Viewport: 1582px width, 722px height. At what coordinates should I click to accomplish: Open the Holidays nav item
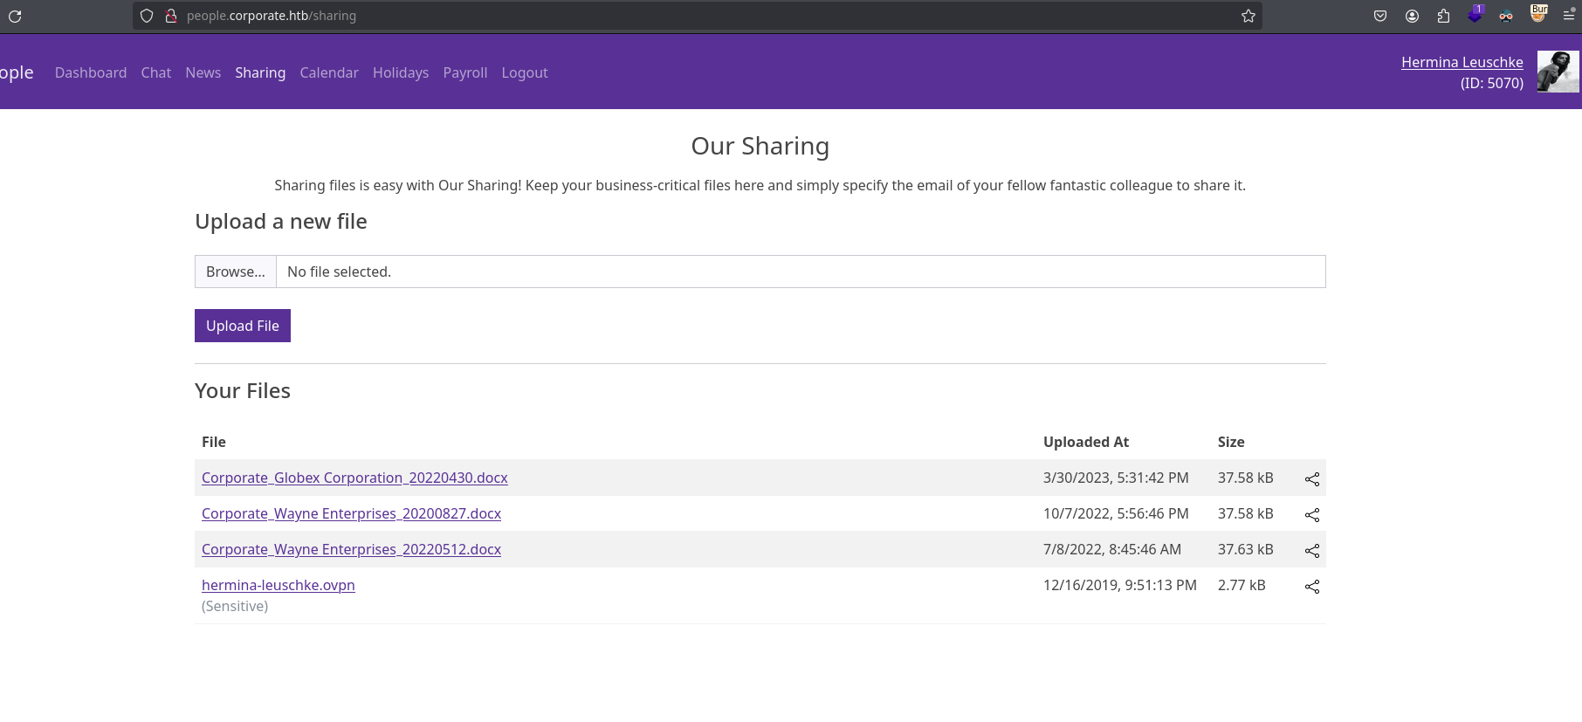[401, 72]
